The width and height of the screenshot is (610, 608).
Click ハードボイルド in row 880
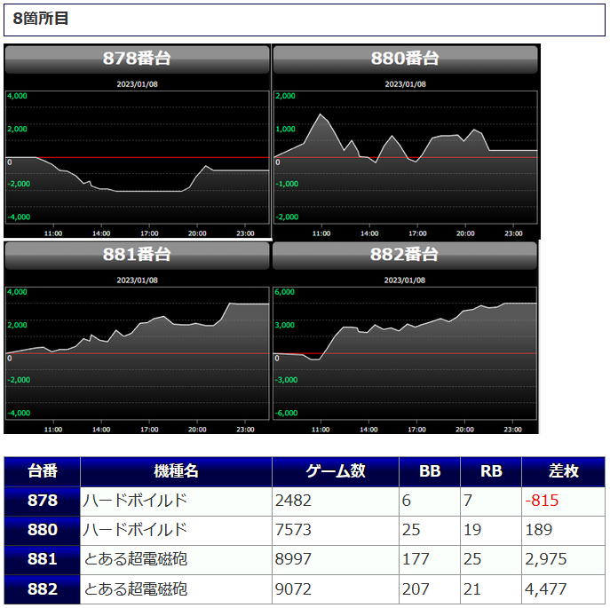[x=135, y=530]
